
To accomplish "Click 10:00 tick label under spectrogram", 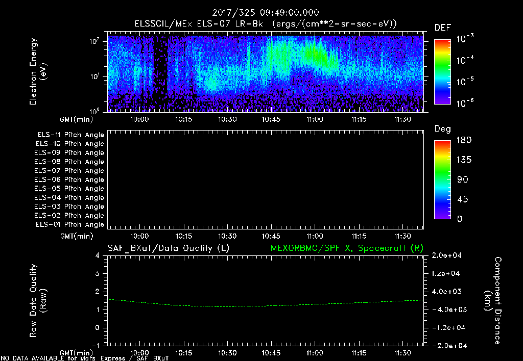I will (x=139, y=119).
